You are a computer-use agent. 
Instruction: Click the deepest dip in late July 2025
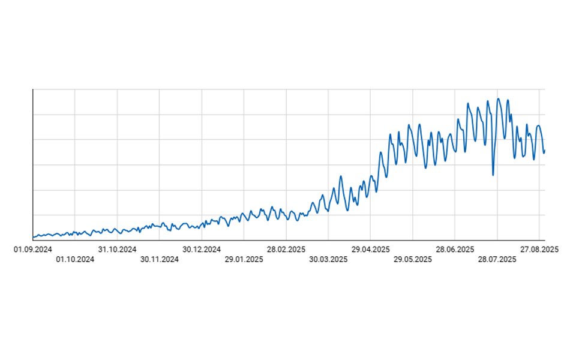pos(493,175)
